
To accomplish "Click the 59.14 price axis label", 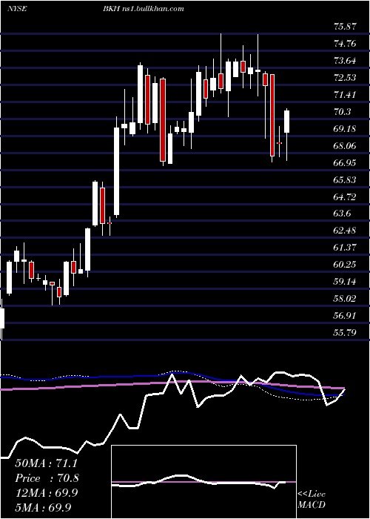I will click(x=346, y=281).
